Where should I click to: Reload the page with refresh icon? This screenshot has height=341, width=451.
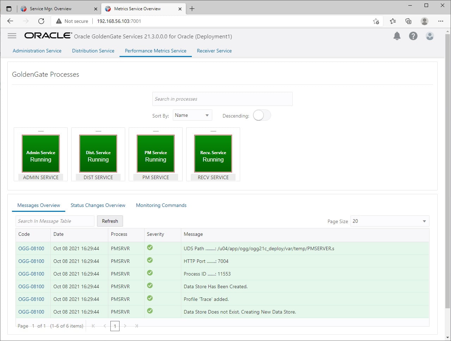point(41,21)
